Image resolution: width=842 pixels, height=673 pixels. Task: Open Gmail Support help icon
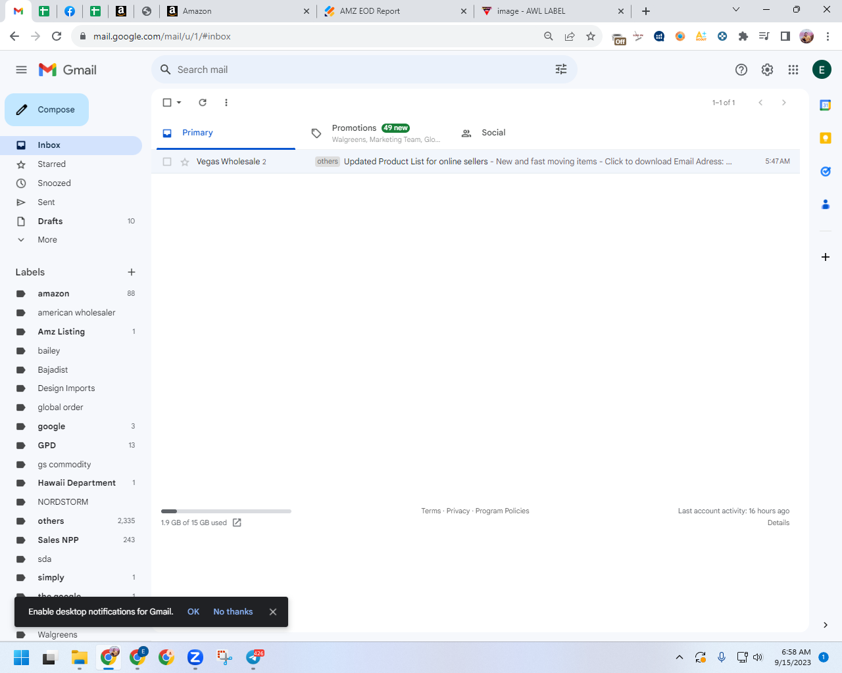click(x=741, y=70)
